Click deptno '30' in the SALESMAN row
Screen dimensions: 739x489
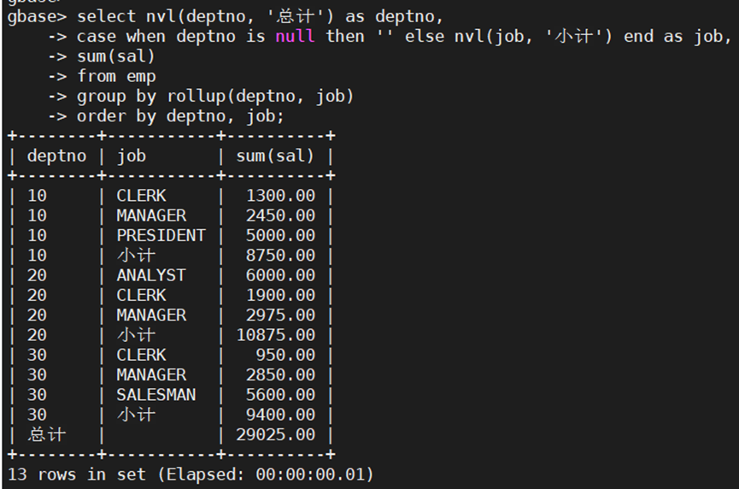[37, 395]
